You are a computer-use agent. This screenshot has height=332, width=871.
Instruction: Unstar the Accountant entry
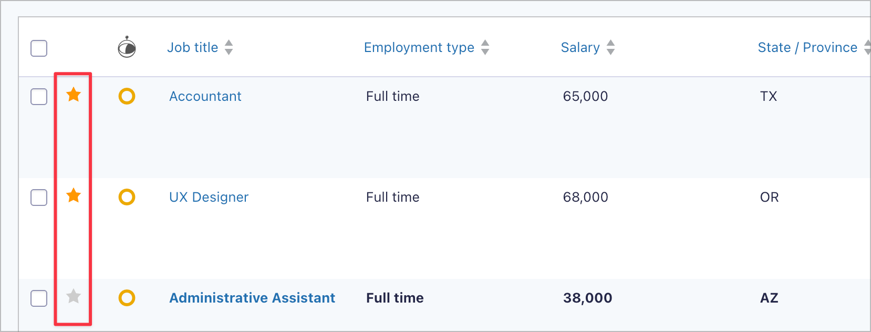coord(74,95)
